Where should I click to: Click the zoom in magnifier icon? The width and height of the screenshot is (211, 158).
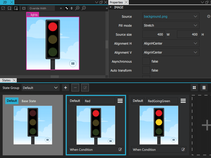[78, 8]
